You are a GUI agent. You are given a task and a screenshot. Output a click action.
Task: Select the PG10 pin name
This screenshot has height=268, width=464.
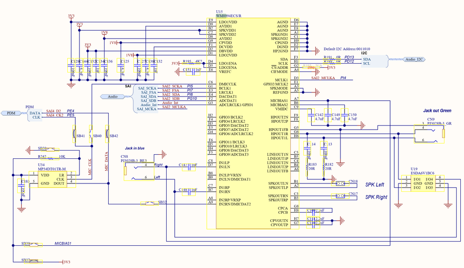[192, 98]
